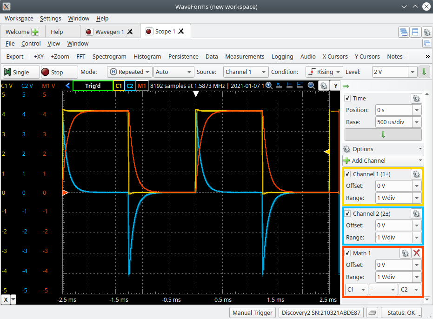Open the Spectrogram view
433x319 pixels.
tap(109, 56)
